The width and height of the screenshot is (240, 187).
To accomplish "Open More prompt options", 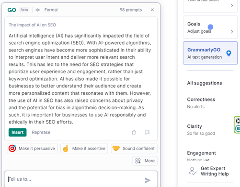I will click(x=145, y=161).
